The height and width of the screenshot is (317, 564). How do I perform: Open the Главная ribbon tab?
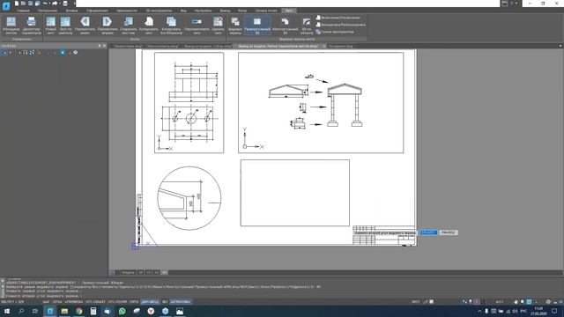23,11
